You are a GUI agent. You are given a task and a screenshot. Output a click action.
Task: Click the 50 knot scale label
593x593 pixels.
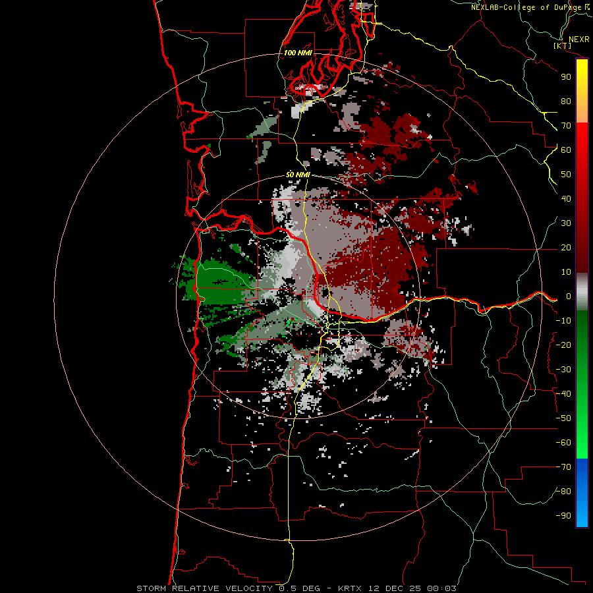566,175
